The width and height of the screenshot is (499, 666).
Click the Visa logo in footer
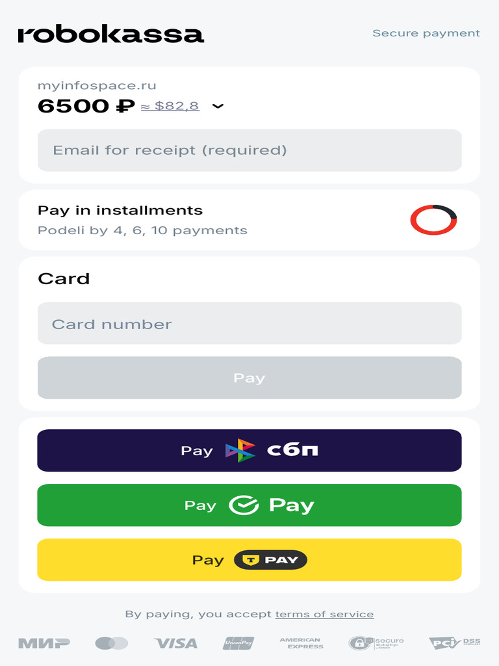[175, 643]
